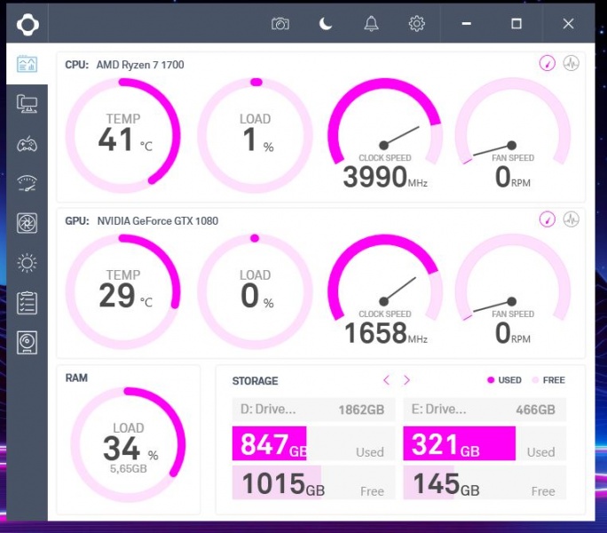The image size is (607, 533).
Task: Go to next storage drives arrow
Action: tap(406, 380)
